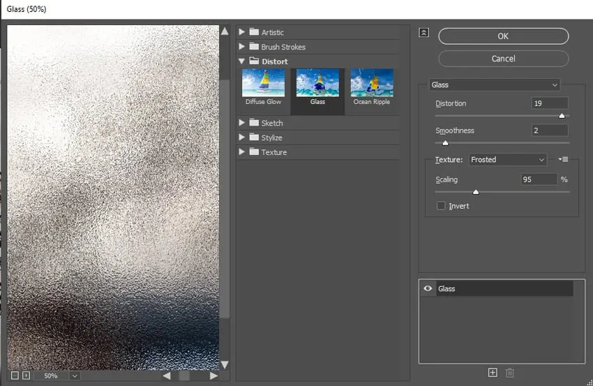Open the texture flyout menu icon

(x=563, y=160)
